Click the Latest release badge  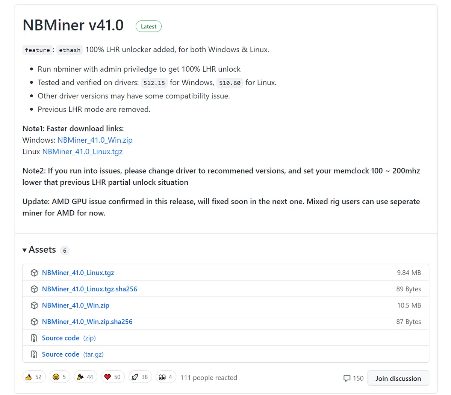pyautogui.click(x=148, y=26)
